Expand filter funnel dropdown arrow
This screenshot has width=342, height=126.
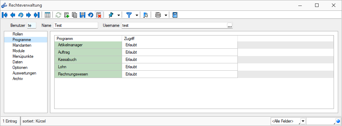click(x=137, y=15)
